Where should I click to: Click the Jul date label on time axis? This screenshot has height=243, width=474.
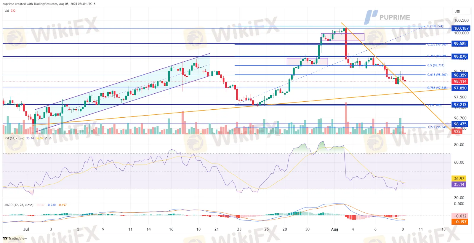tap(26, 229)
